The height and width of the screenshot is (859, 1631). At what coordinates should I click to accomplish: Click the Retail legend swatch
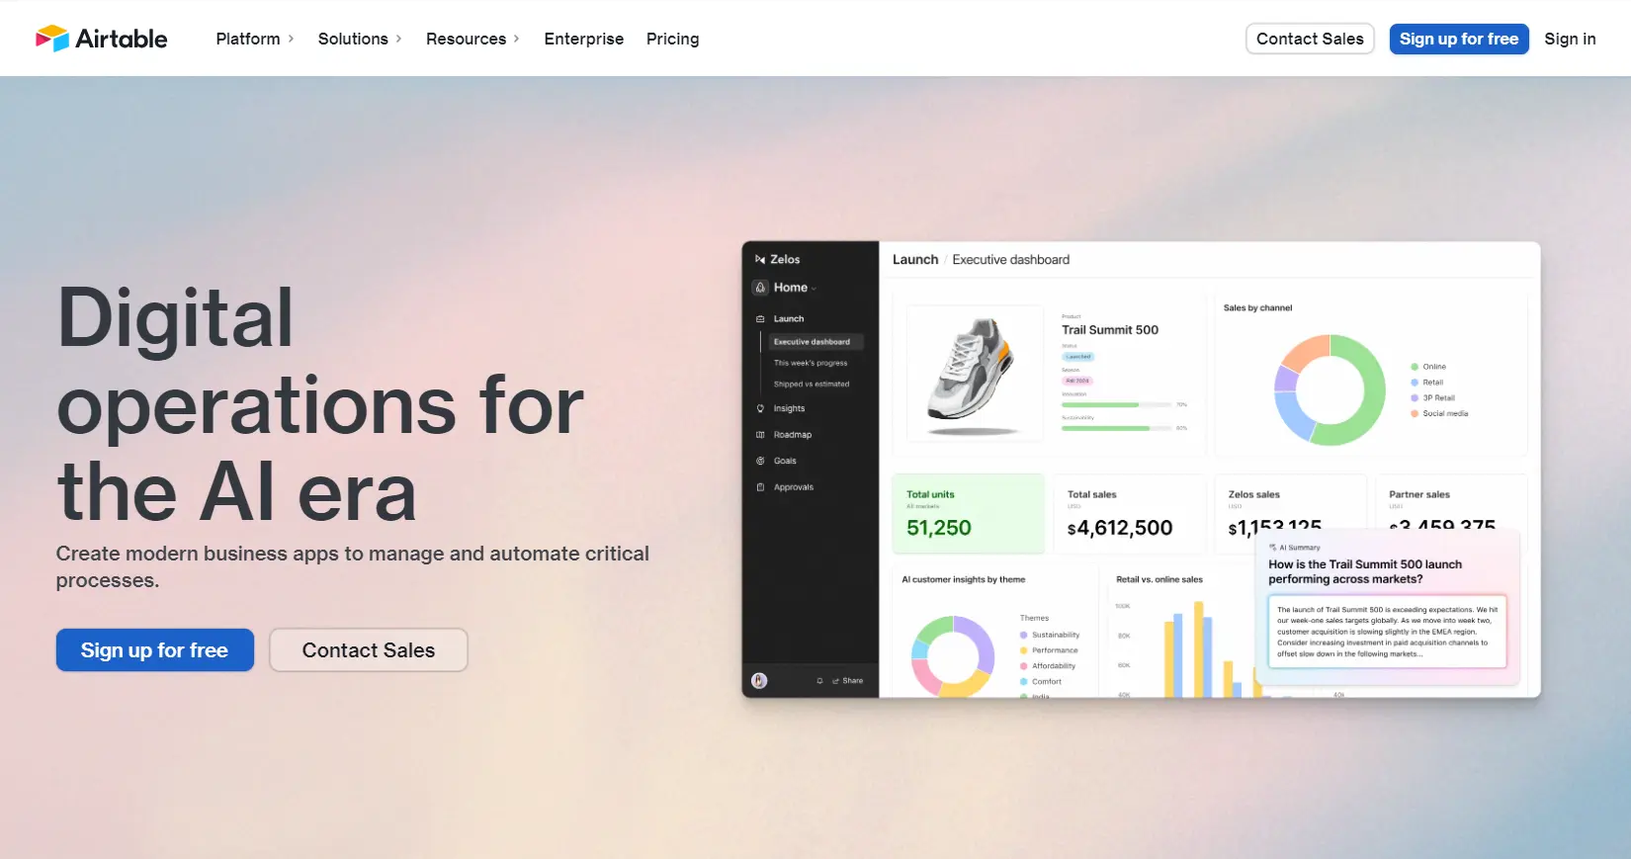pos(1415,383)
